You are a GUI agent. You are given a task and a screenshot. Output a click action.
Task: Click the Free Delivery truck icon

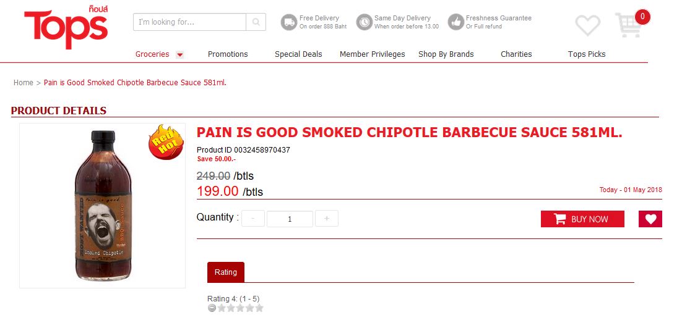(x=289, y=22)
